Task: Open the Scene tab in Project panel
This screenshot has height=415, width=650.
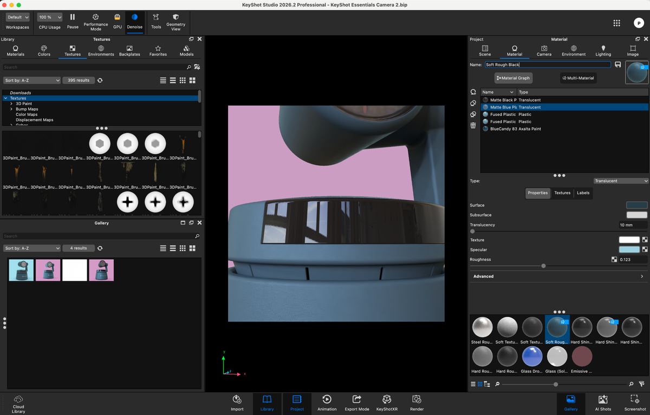Action: tap(485, 51)
